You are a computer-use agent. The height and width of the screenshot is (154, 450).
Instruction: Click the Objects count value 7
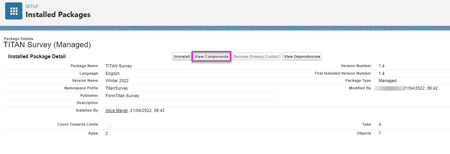click(380, 133)
